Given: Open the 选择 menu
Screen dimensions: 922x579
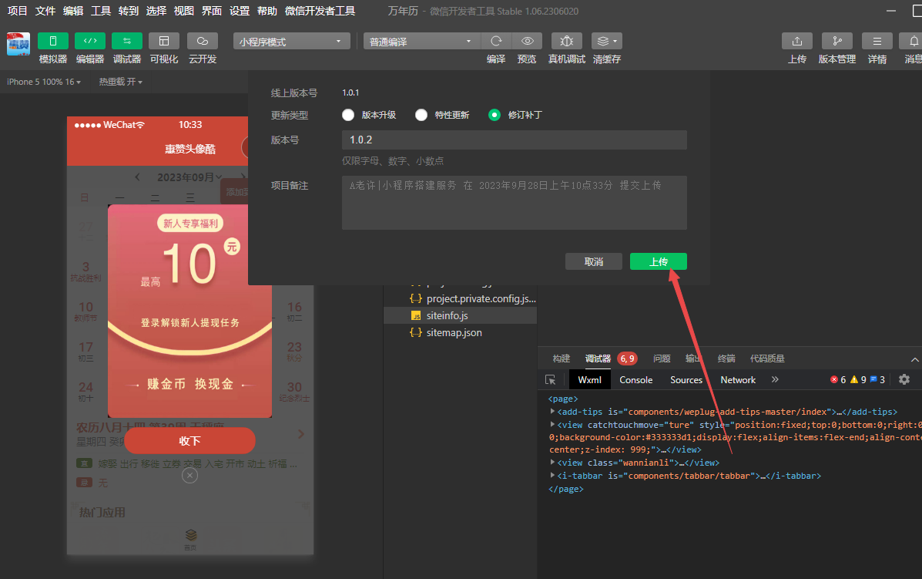Looking at the screenshot, I should (156, 11).
